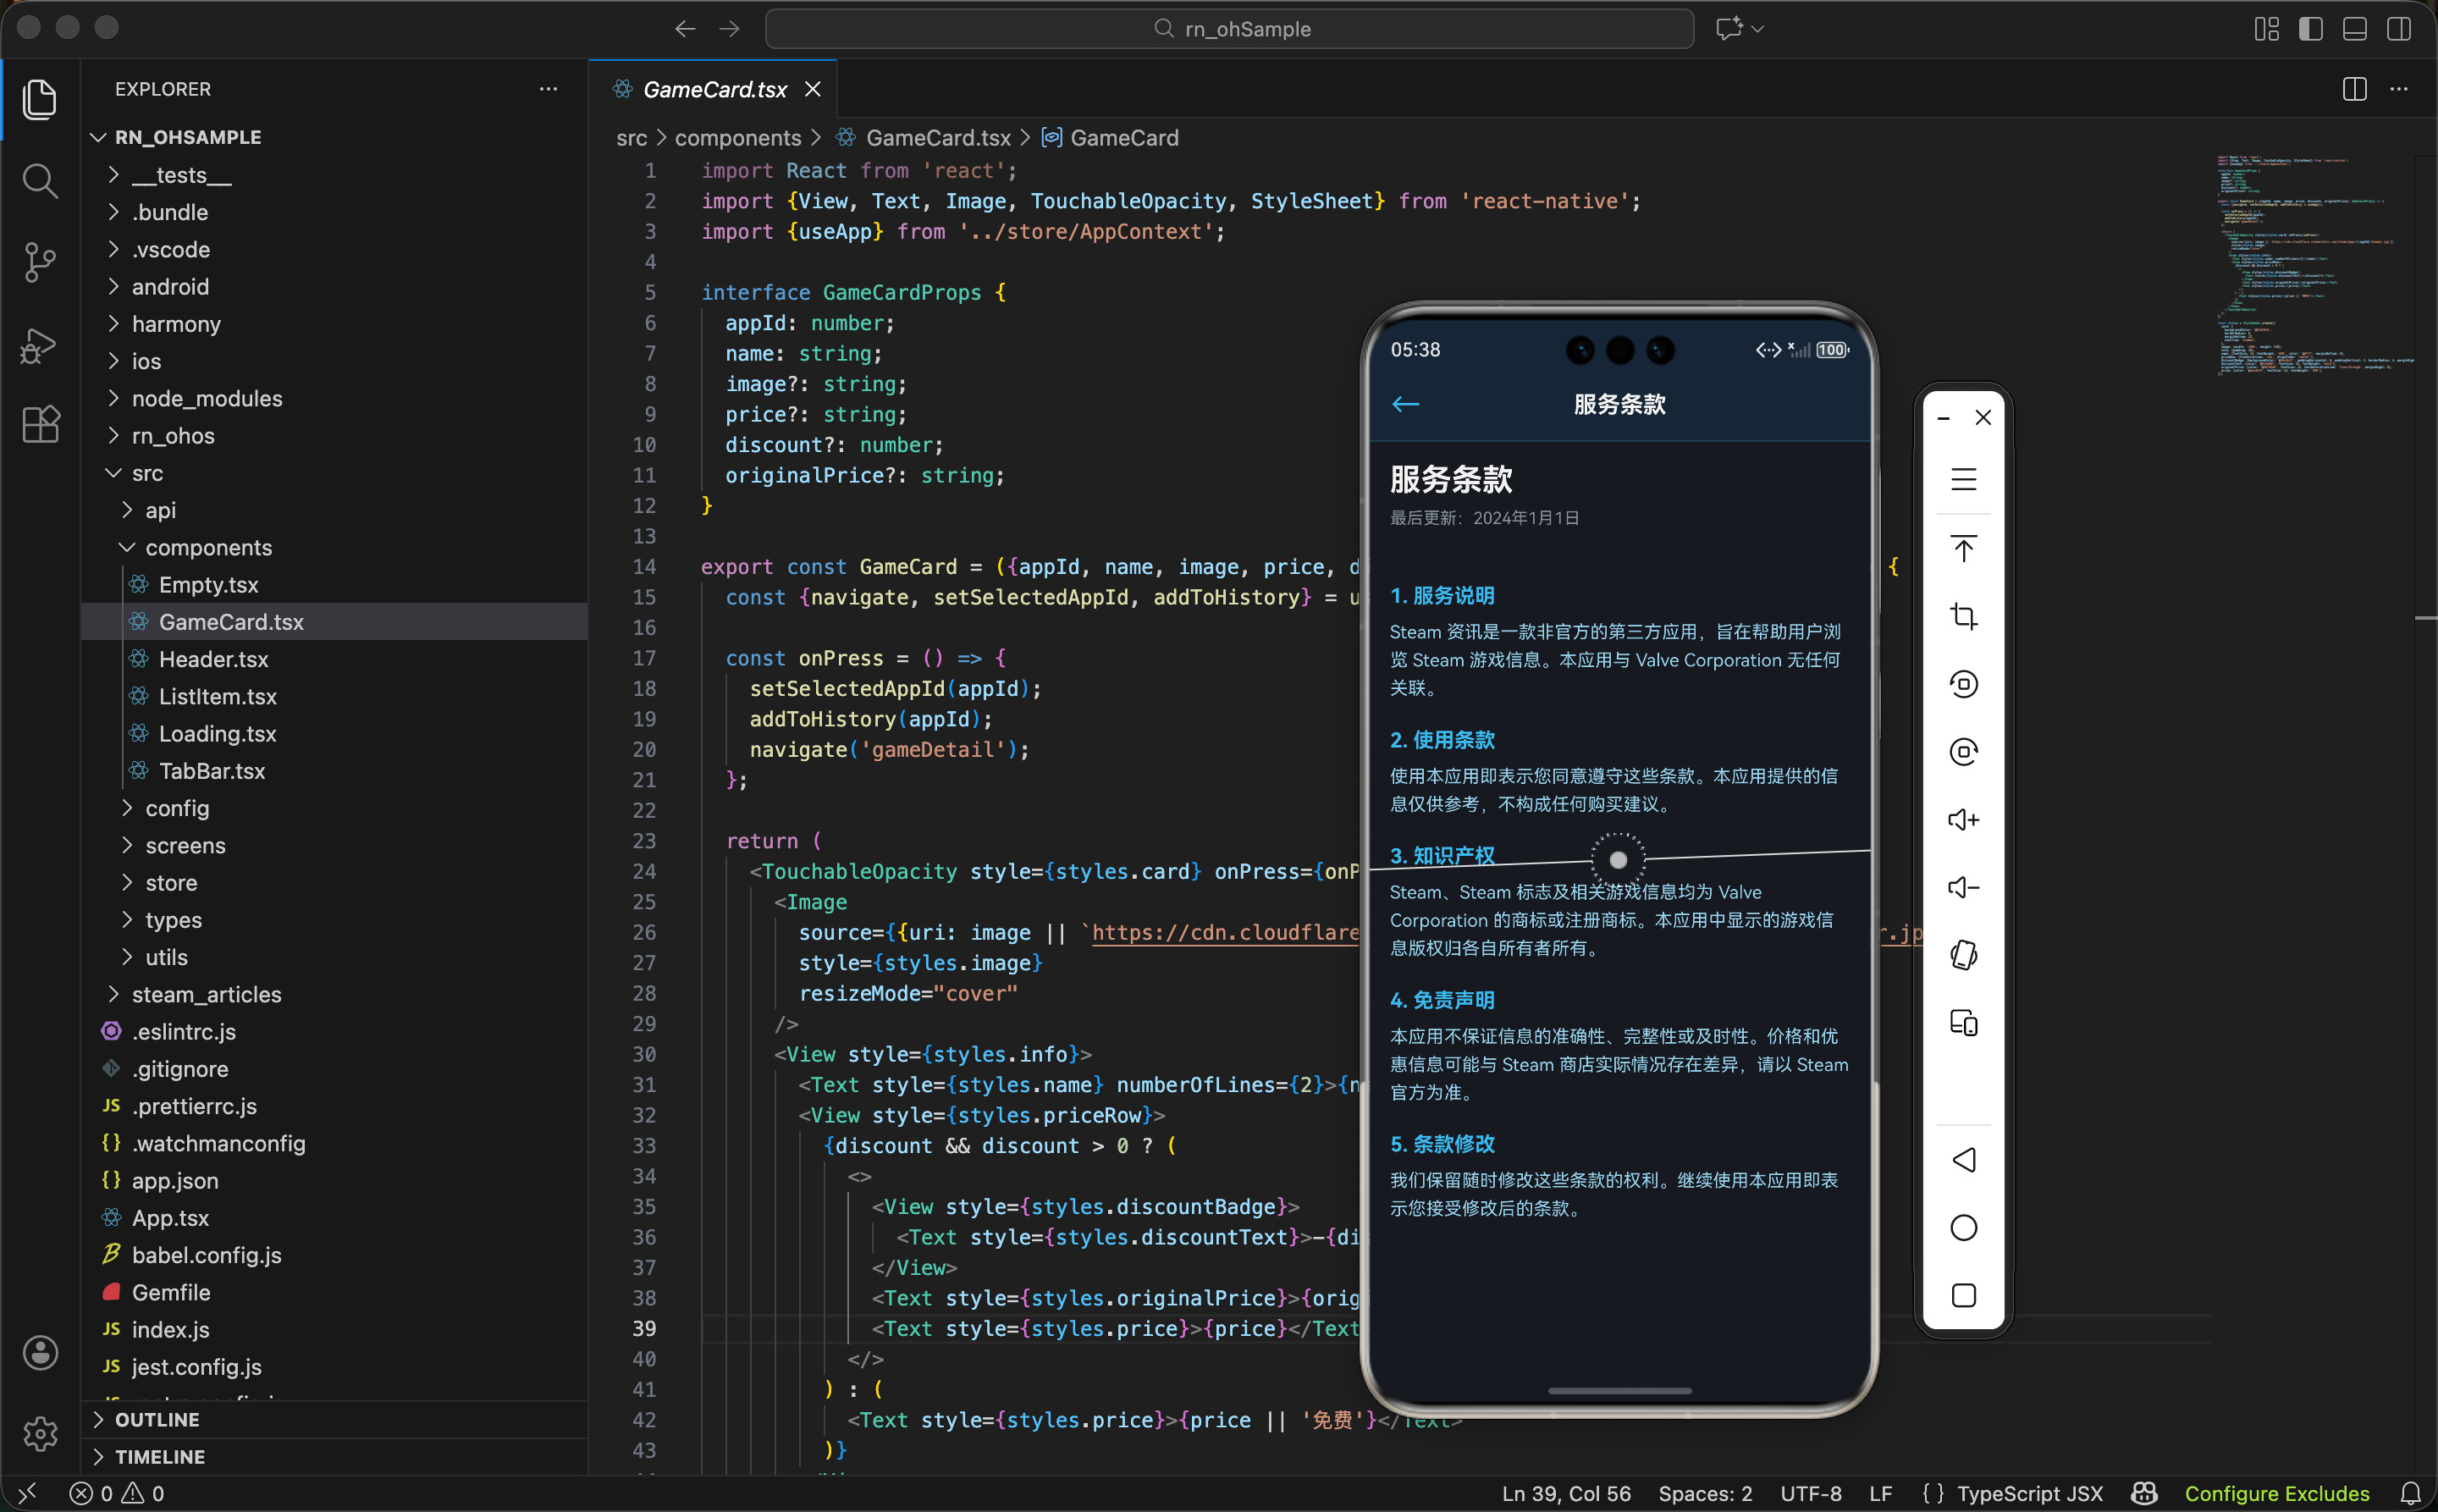Expand the screens folder

click(185, 846)
